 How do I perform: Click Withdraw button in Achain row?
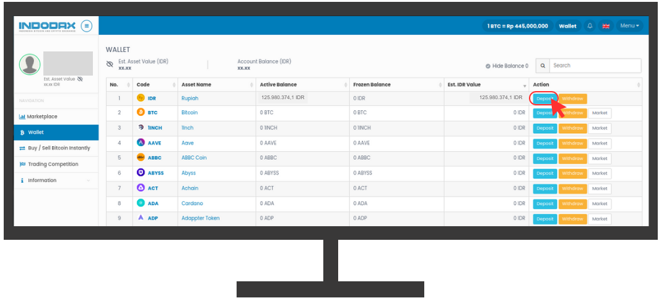point(572,189)
